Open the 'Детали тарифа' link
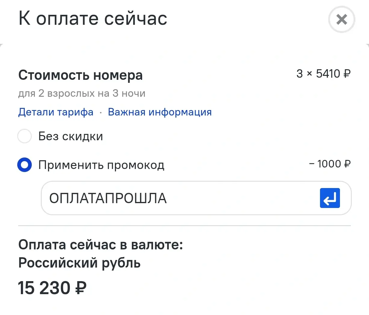This screenshot has width=369, height=315. point(56,112)
